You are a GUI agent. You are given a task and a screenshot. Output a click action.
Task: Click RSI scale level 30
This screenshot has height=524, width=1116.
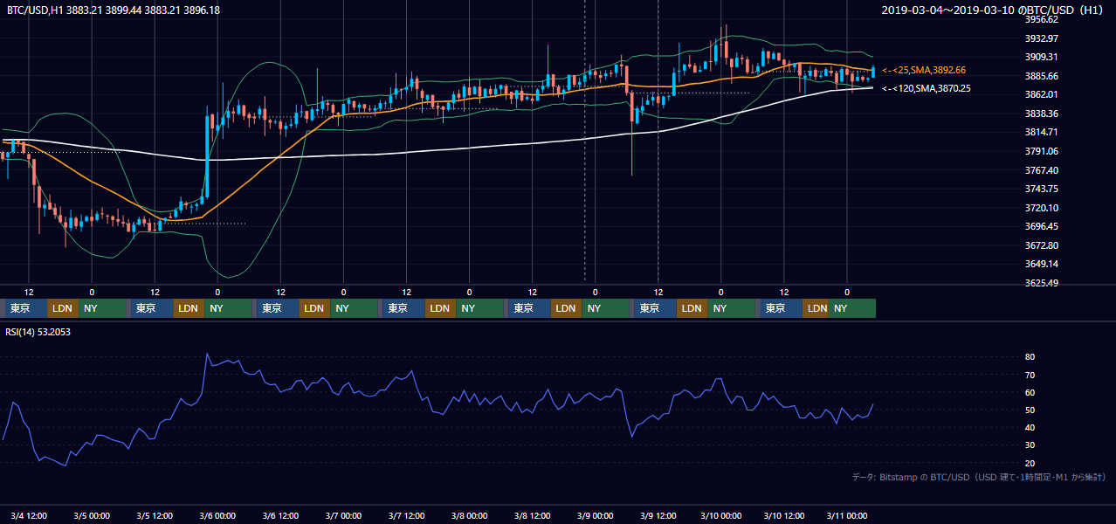pos(1030,445)
